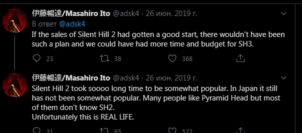The image size is (302, 133).
Task: Like the tweet with 368 likes
Action: tap(172, 58)
